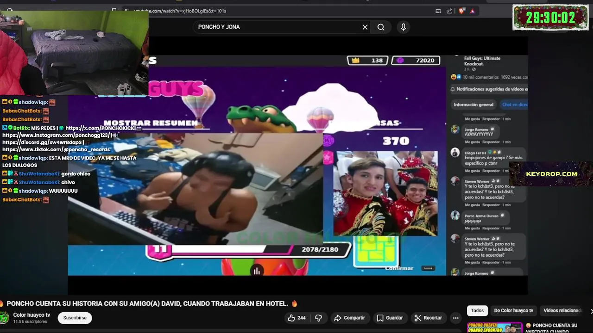Click the Notificaciones sugeridas de videos text
Screen dimensions: 593x333
click(x=492, y=89)
